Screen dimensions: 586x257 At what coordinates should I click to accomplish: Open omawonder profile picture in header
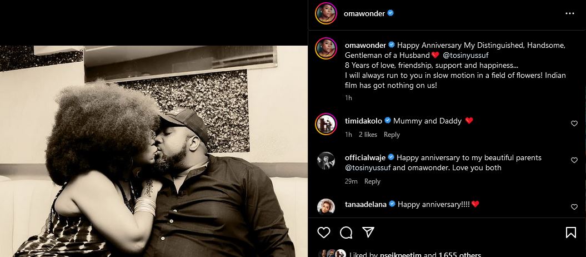click(x=325, y=13)
